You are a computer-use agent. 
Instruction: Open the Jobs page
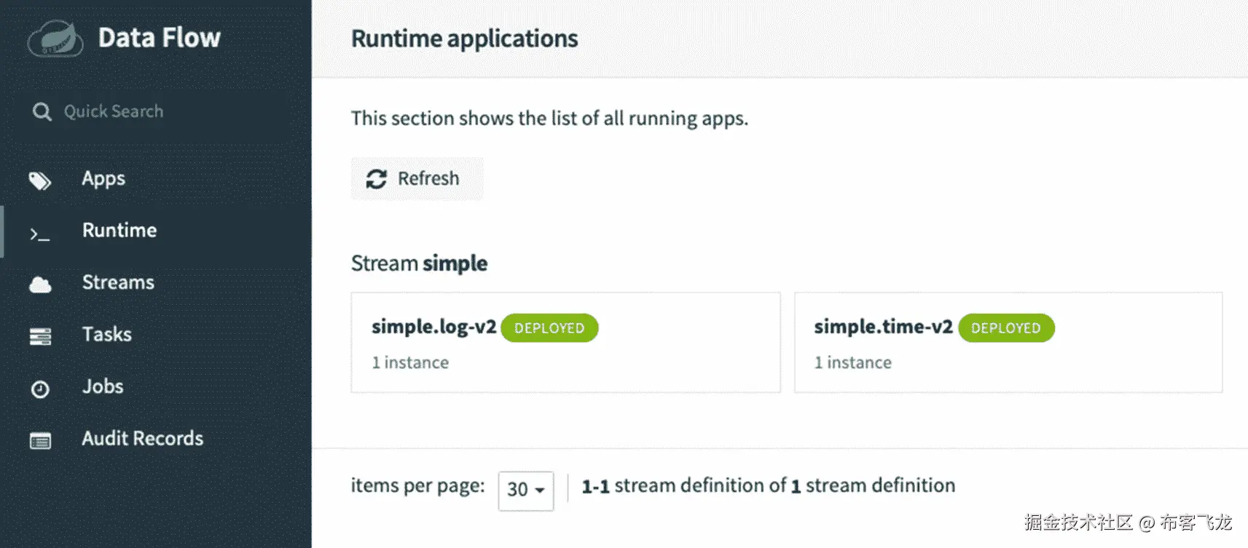pyautogui.click(x=103, y=386)
